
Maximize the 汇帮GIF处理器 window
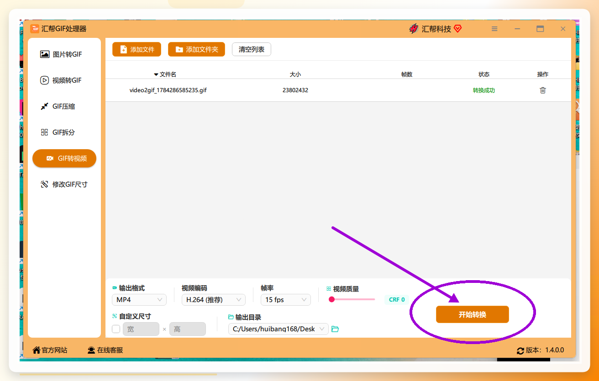coord(540,29)
